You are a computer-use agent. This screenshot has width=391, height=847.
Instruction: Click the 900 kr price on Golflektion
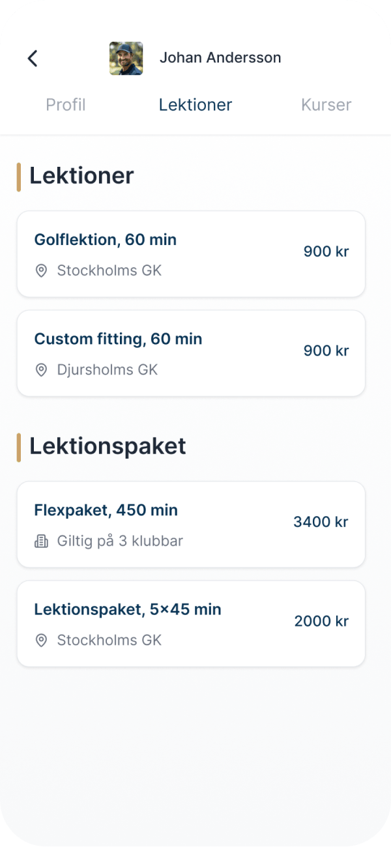tap(325, 251)
